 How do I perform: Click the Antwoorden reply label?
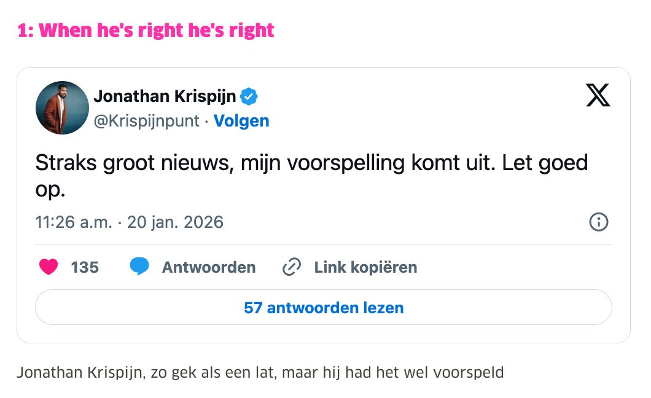(209, 267)
